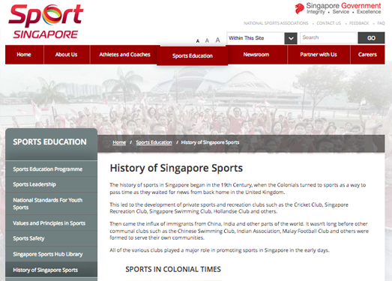Open the Feedback link
The image size is (392, 281).
click(359, 23)
